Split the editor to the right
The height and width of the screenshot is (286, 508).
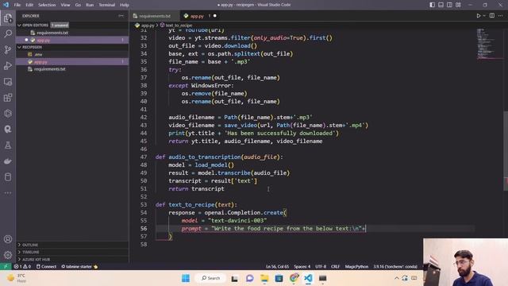[x=492, y=16]
